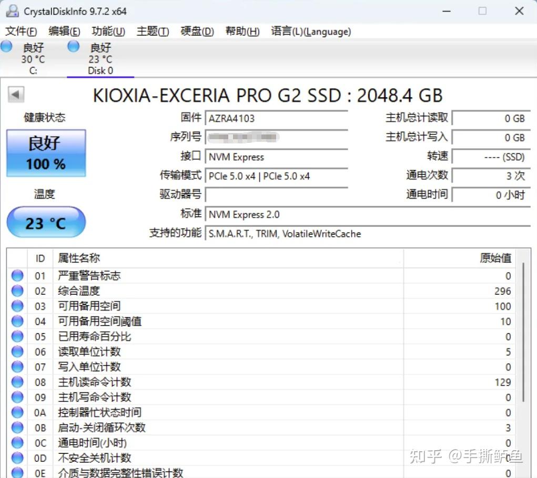Click the 通电次数 3 次 value
The height and width of the screenshot is (478, 537).
click(x=491, y=176)
